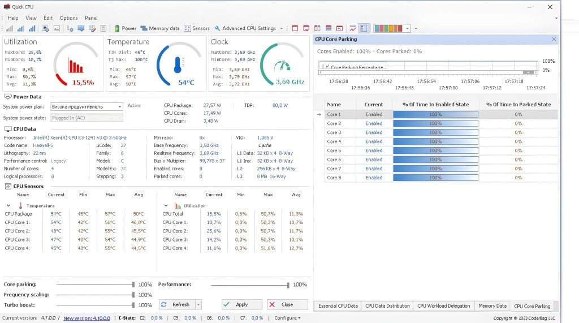579x323 pixels.
Task: Open the View menu
Action: 31,18
